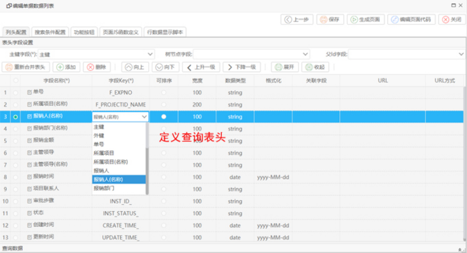Select the radio button of row 6 主管领导

pos(16,153)
